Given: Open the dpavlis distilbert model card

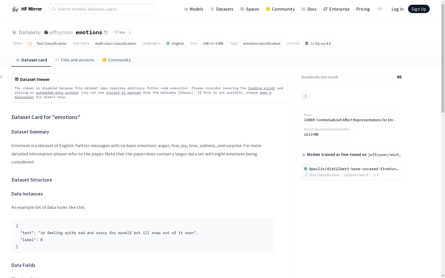Looking at the screenshot, I should point(351,172).
